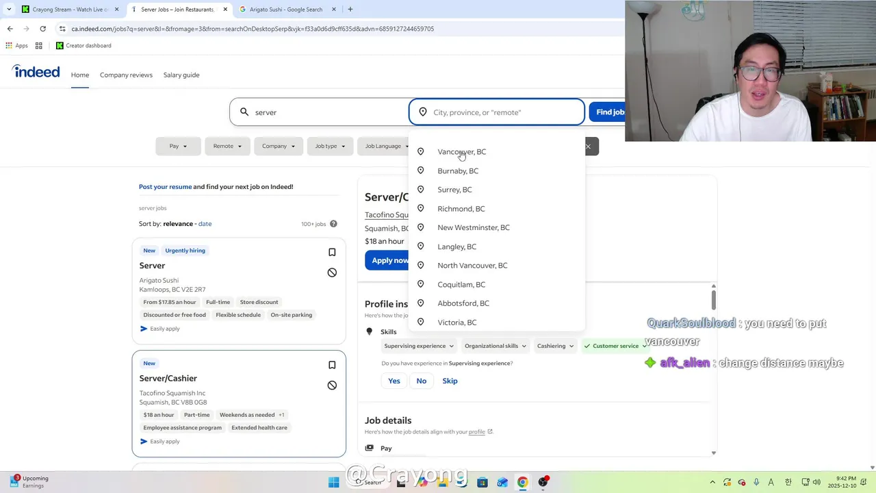Show hidden system tray icons
The width and height of the screenshot is (876, 493).
(712, 482)
